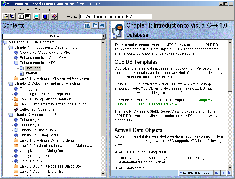
Task: Expand Handling Errors and Exceptions book
Action: pyautogui.click(x=16, y=94)
